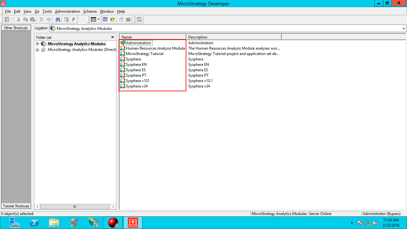This screenshot has width=407, height=229.
Task: Click the Rename toolbar icon
Action: [x=49, y=19]
